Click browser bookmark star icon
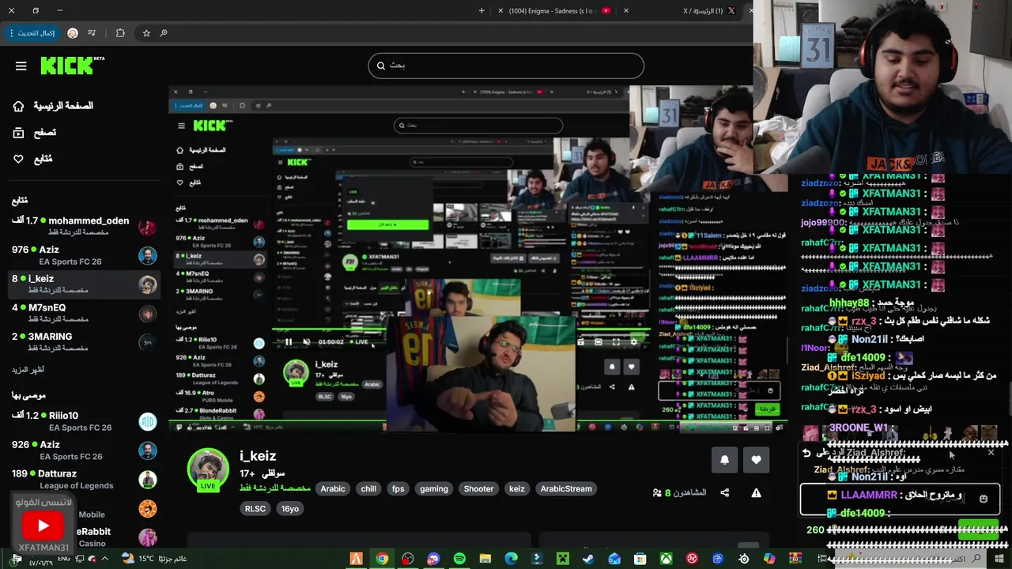The width and height of the screenshot is (1012, 569). [x=146, y=33]
